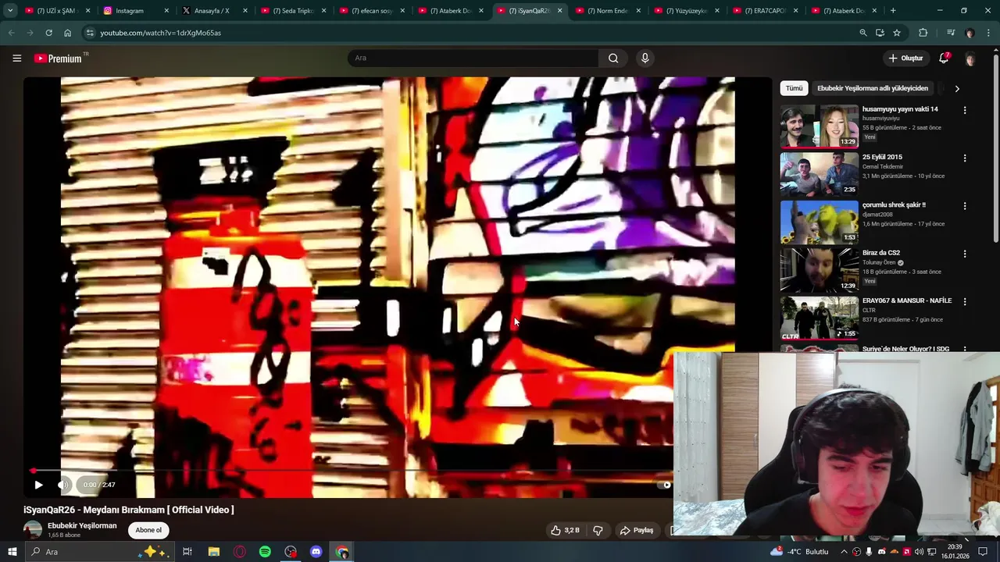Open browser tab search dropdown
Image resolution: width=1000 pixels, height=562 pixels.
(x=10, y=11)
